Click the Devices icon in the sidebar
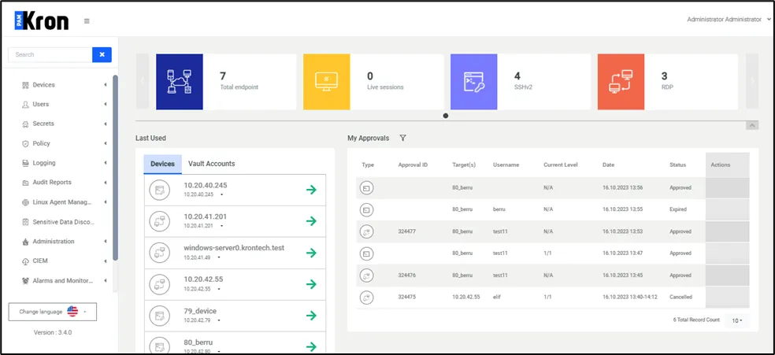 (x=26, y=85)
